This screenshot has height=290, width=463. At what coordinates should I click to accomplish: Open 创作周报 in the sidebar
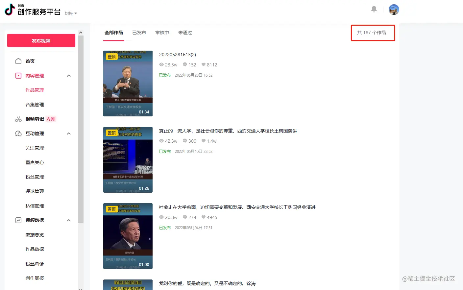35,278
